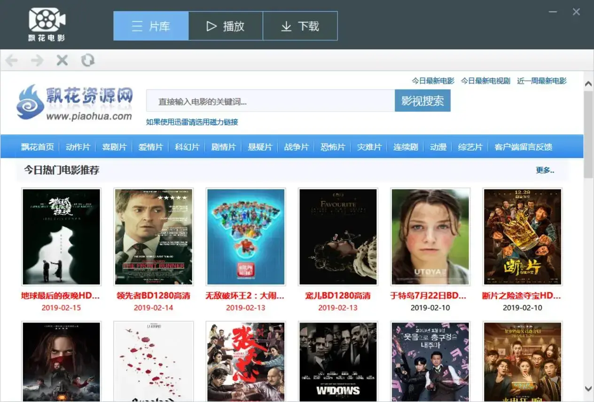The height and width of the screenshot is (402, 594).
Task: Select the 动漫 category
Action: coord(438,147)
